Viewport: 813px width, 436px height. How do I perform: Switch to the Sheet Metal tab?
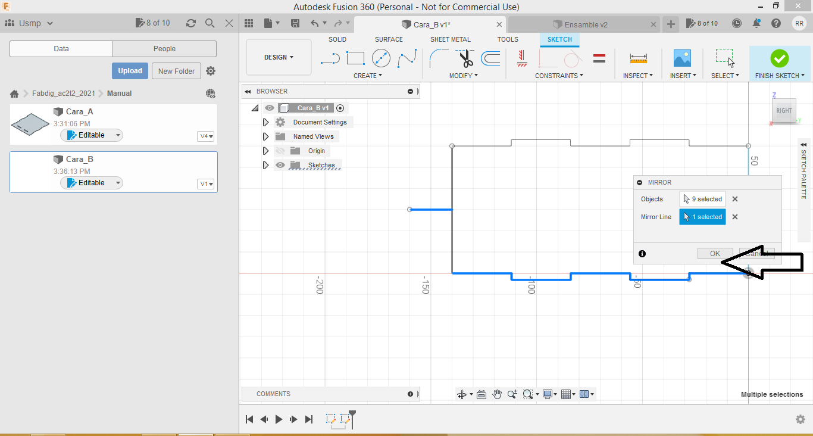tap(451, 39)
